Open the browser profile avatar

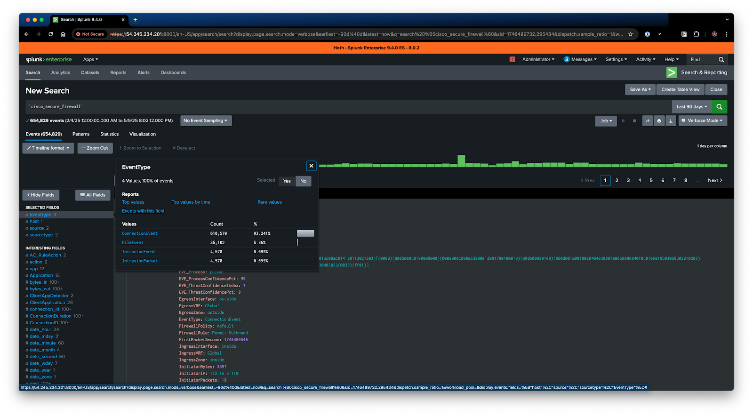click(x=714, y=34)
